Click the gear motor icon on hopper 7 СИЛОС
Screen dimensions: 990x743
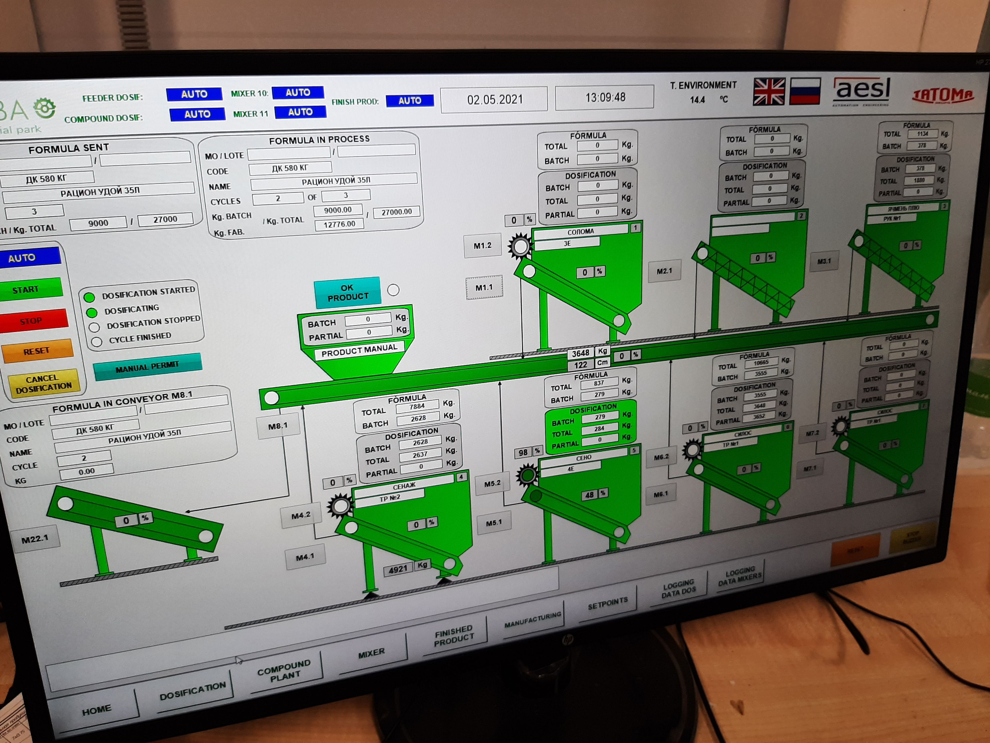coord(840,426)
